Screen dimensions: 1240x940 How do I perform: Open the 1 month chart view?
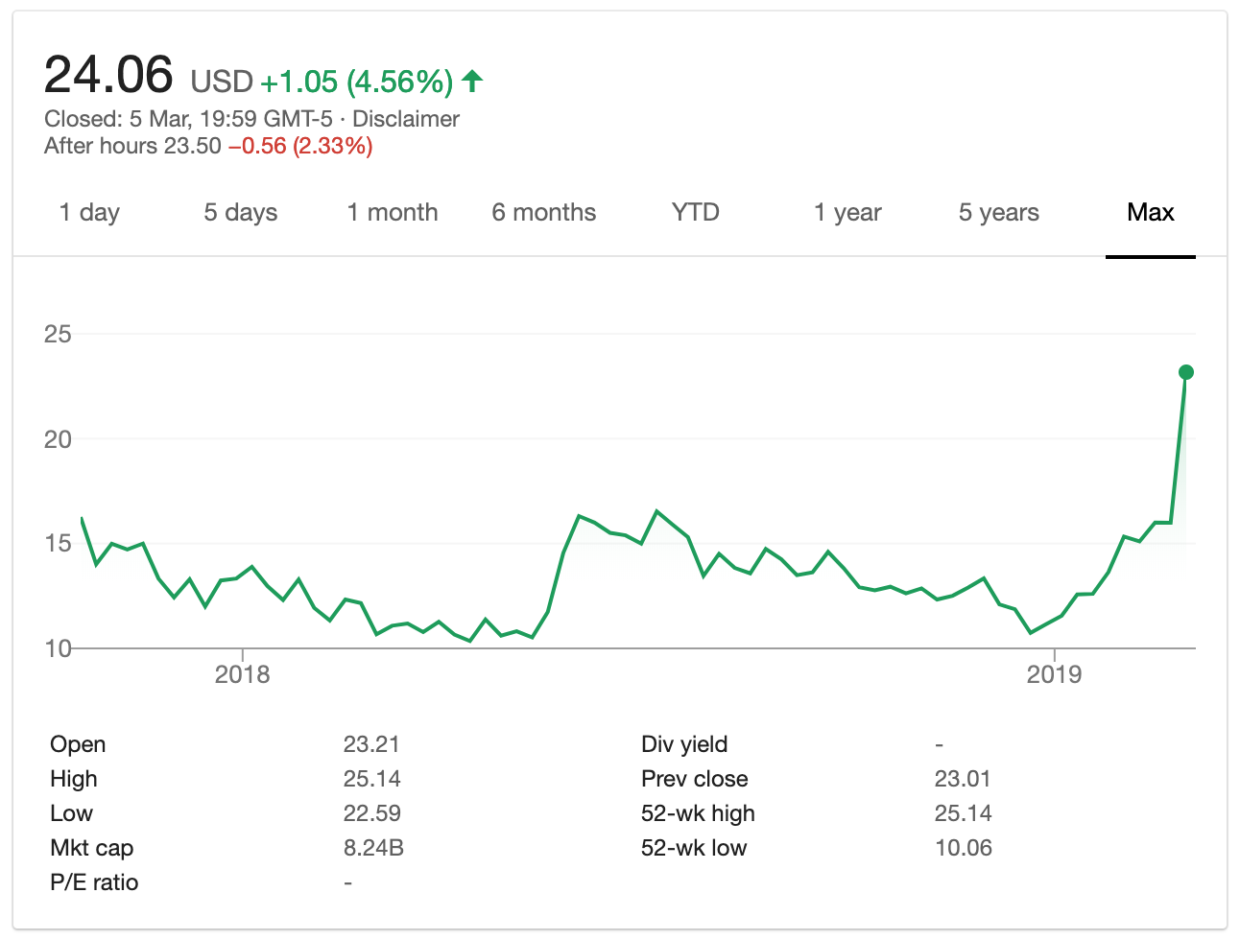[x=392, y=212]
